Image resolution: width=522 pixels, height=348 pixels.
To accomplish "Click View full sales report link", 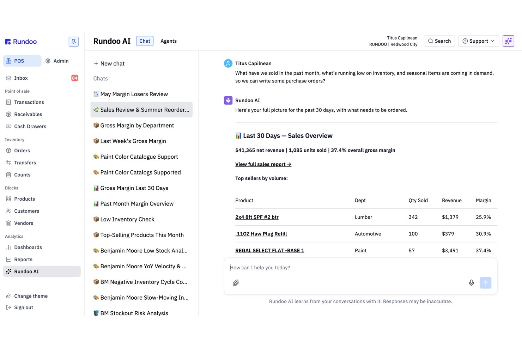I will tap(263, 164).
